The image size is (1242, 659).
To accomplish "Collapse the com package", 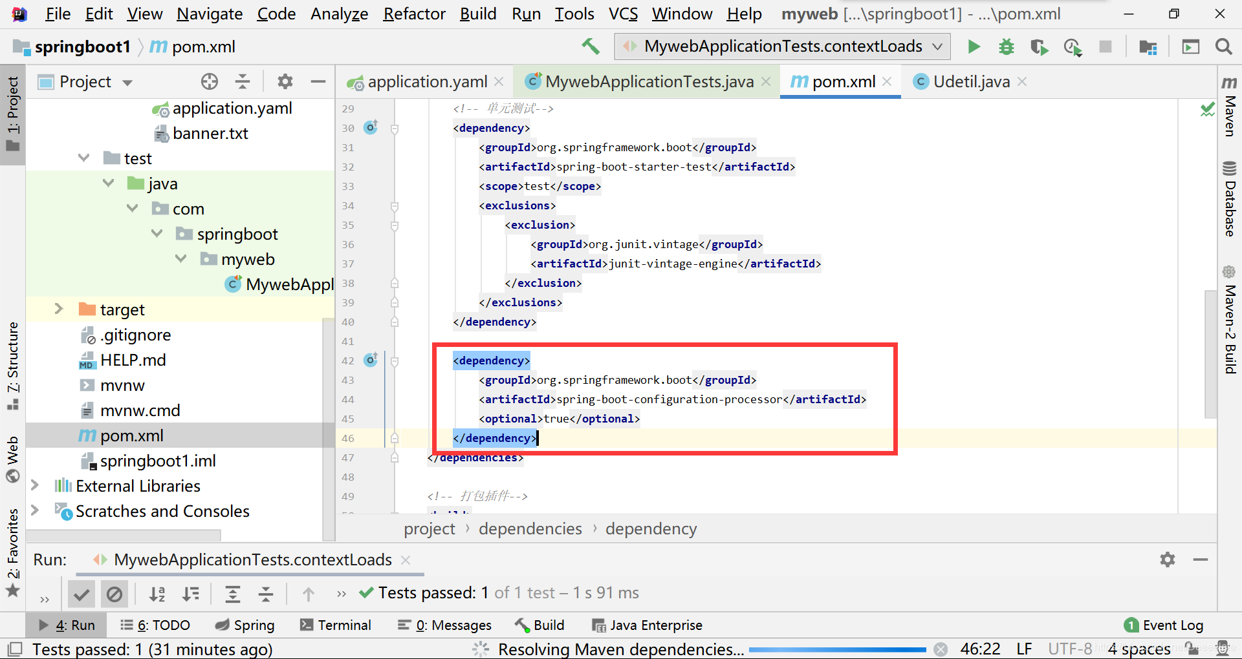I will click(133, 209).
